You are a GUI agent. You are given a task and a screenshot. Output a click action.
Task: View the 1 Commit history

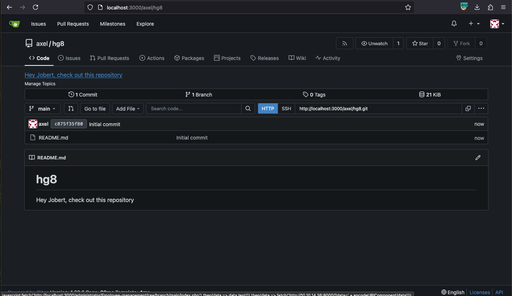pos(83,95)
